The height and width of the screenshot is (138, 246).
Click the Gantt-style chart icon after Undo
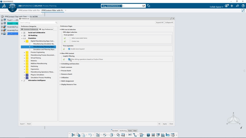(98, 135)
